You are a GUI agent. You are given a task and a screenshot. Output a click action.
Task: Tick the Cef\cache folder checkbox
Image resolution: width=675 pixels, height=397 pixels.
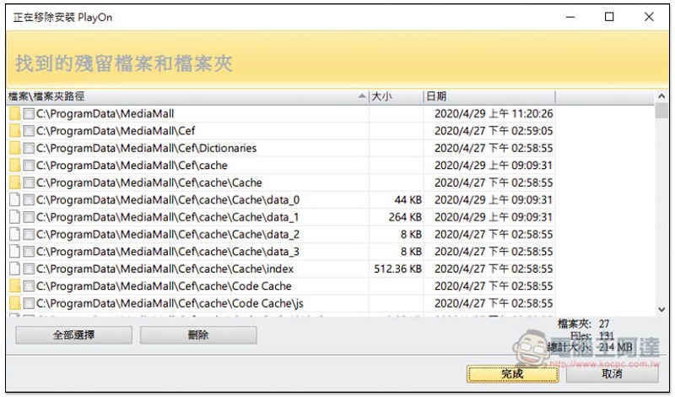[x=29, y=166]
